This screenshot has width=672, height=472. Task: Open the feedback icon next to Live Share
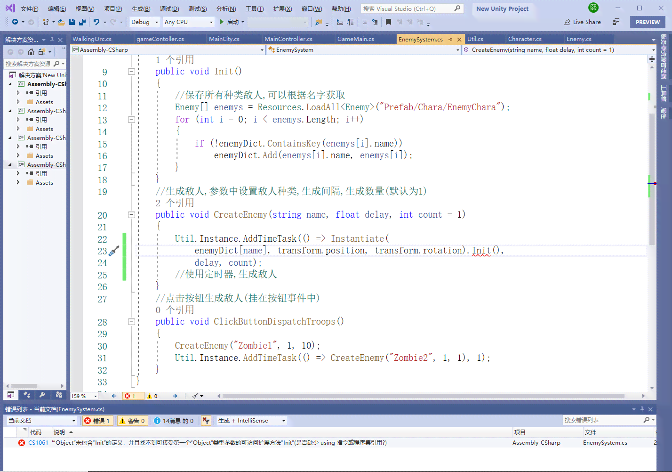[616, 22]
